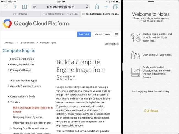This screenshot has height=134, width=179.
Task: Open the Share sheet icon
Action: pyautogui.click(x=97, y=6)
